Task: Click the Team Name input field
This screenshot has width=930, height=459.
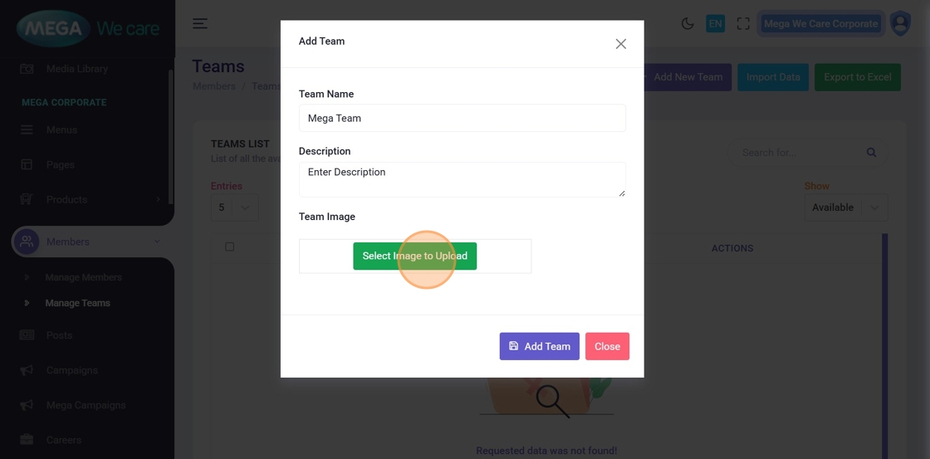Action: click(x=462, y=118)
